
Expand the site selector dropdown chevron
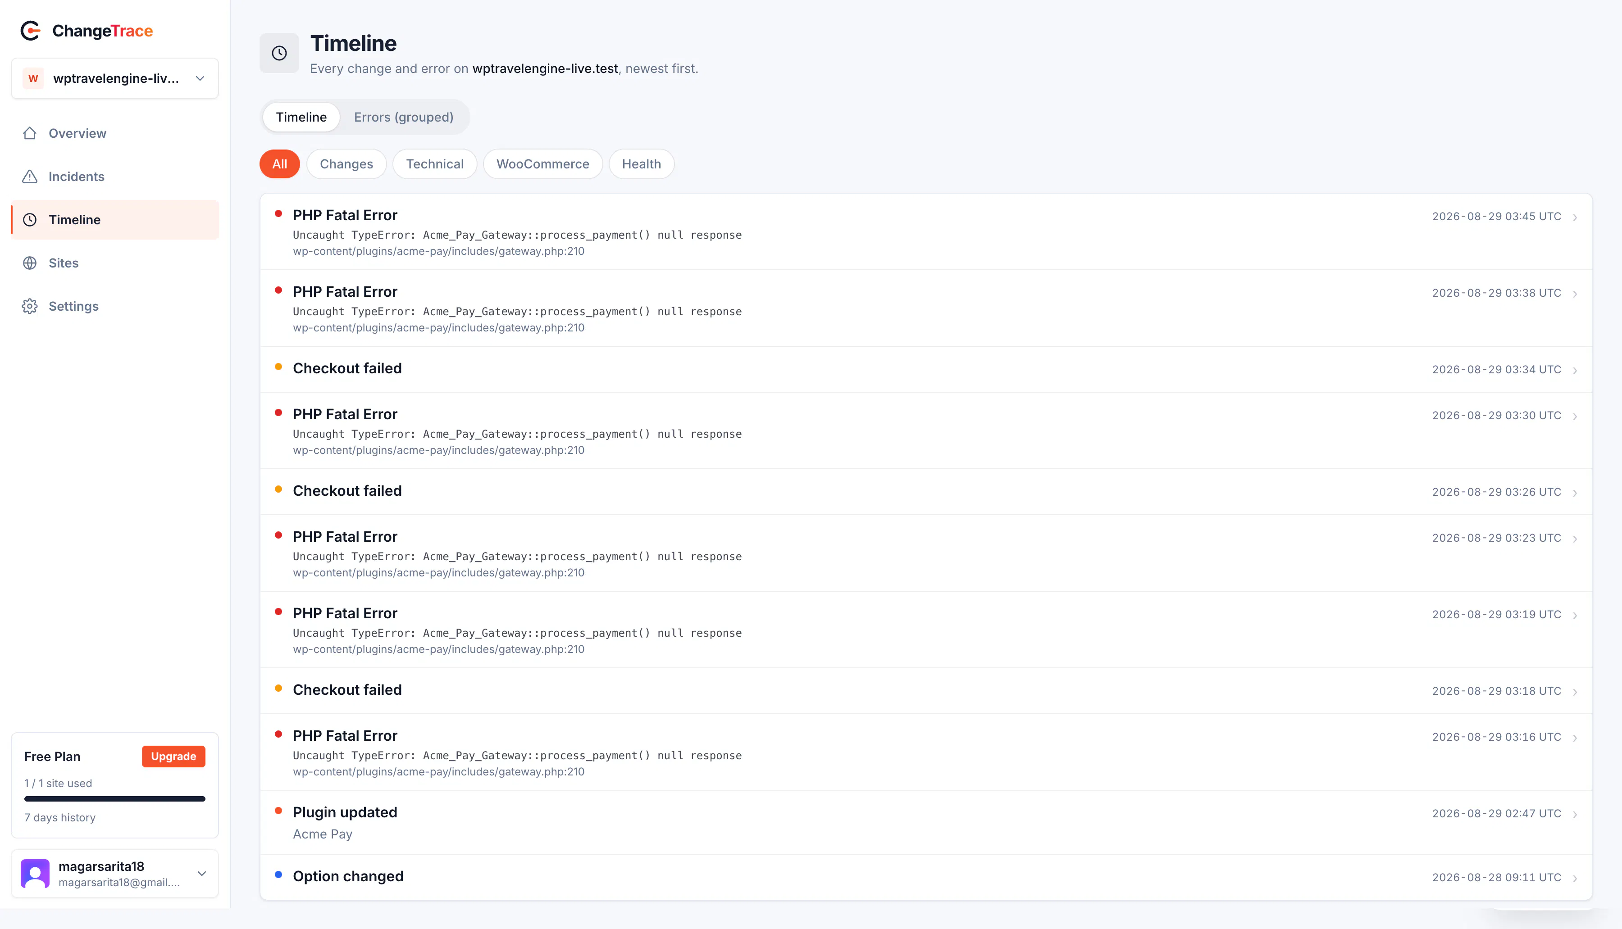tap(200, 78)
